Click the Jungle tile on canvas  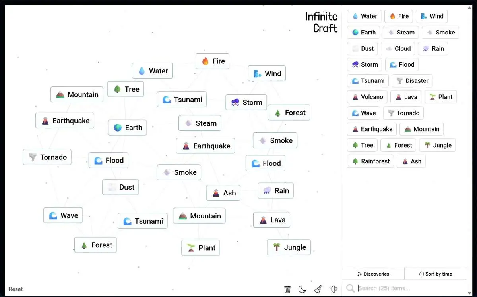point(289,247)
